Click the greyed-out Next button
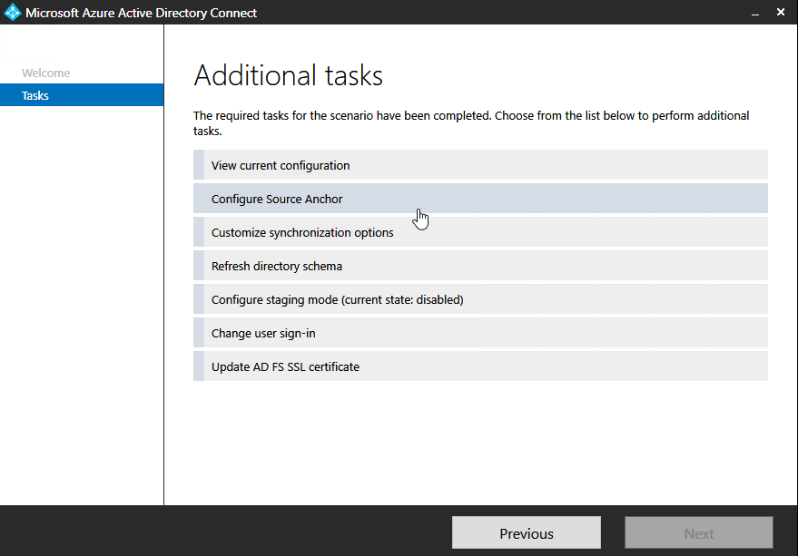Screen dimensions: 798x556 point(698,533)
